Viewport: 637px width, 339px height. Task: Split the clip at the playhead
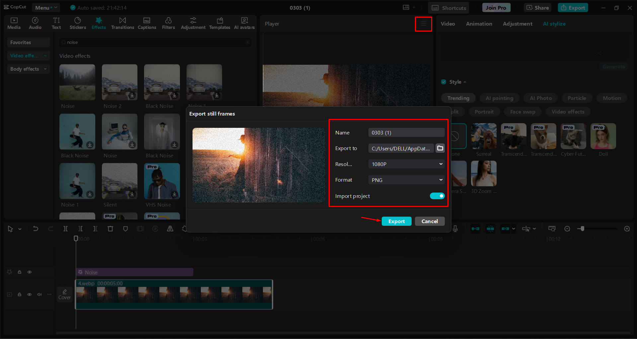(65, 228)
